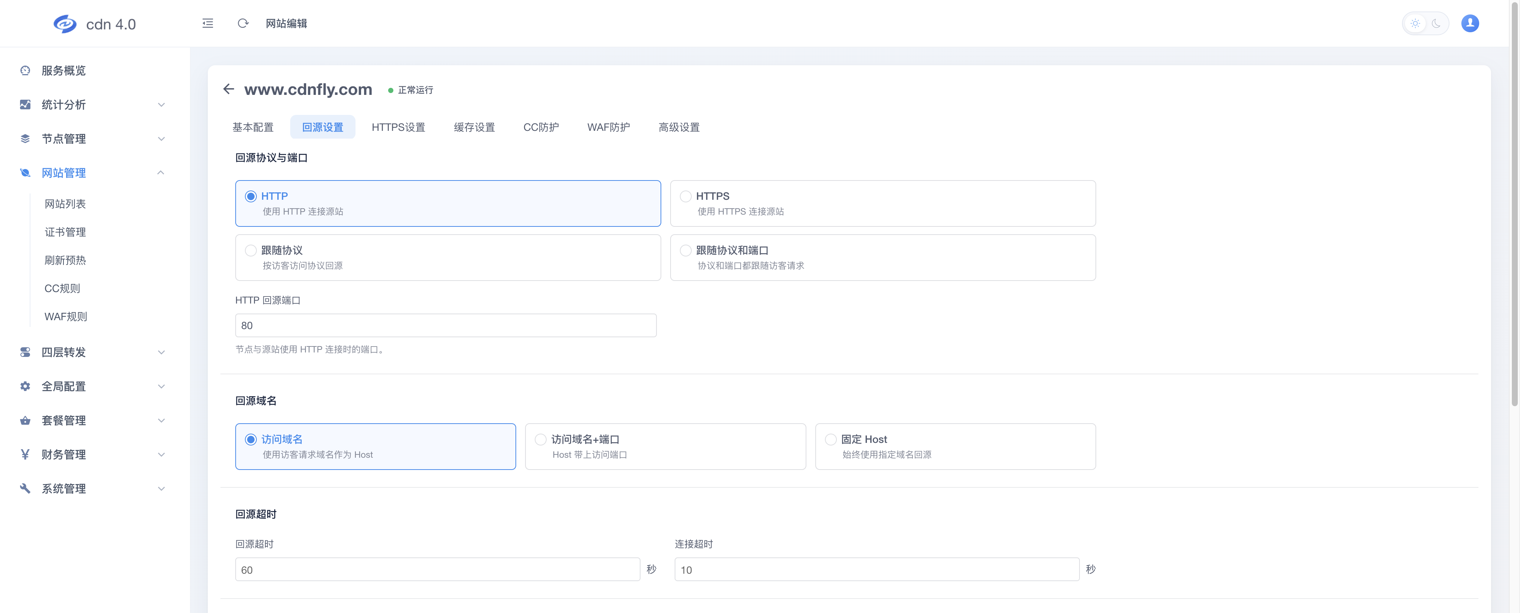
Task: Open the 高级设置 tab
Action: (x=679, y=127)
